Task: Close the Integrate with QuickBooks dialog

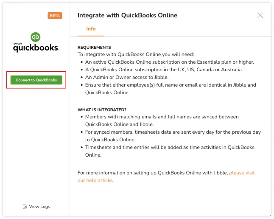Action: tap(260, 16)
